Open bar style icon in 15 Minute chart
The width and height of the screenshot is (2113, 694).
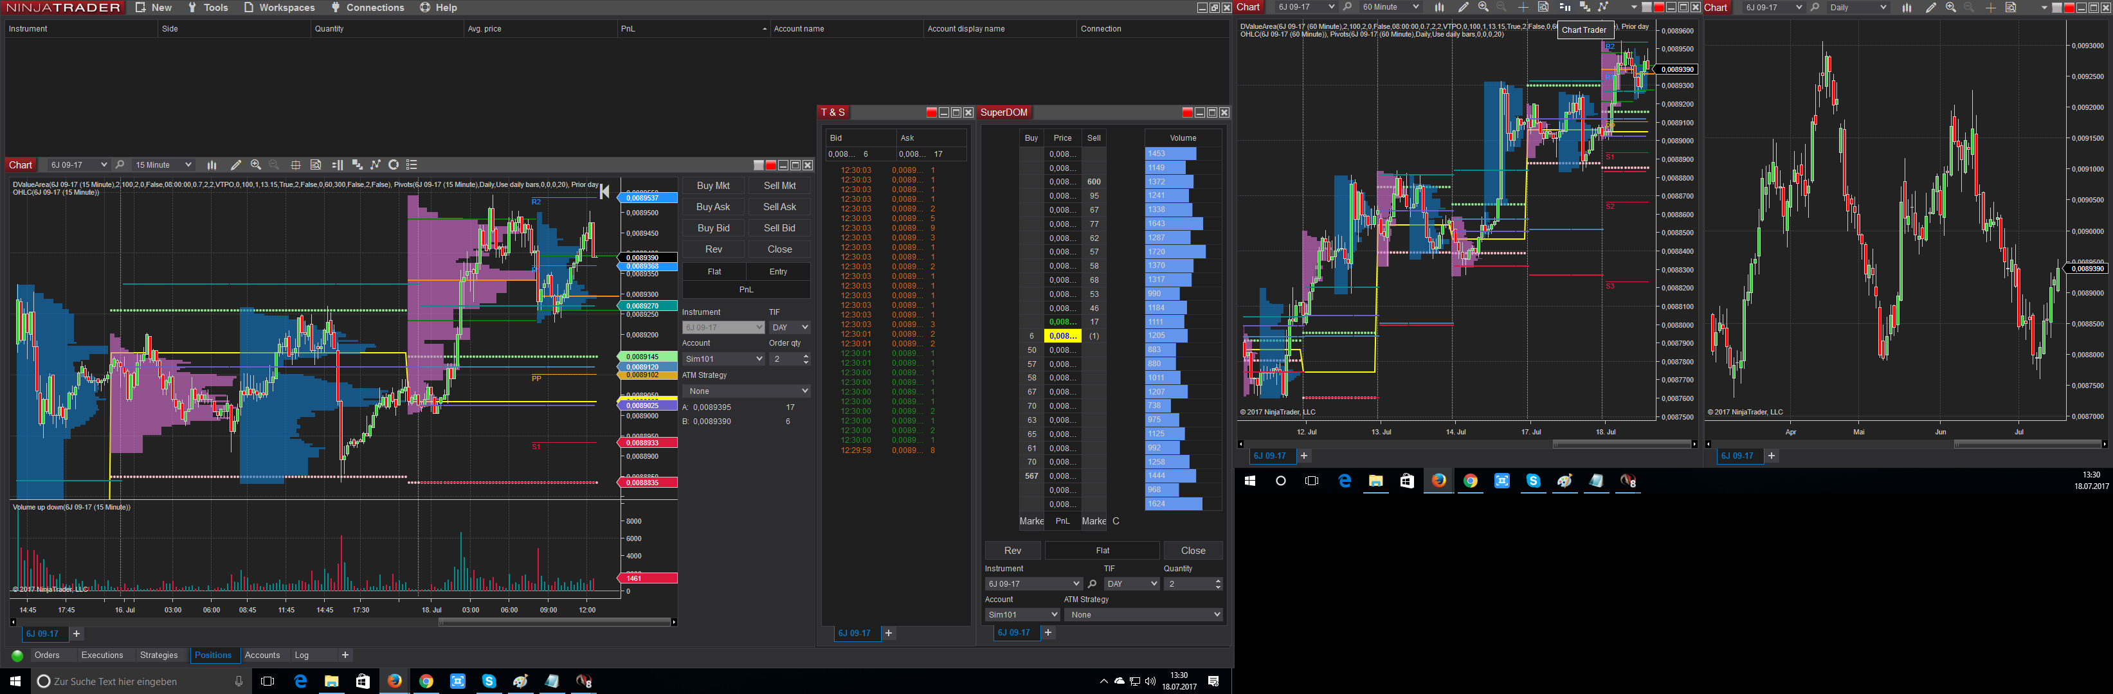[212, 165]
